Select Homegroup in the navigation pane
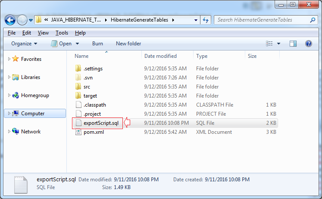Viewport: 322px width, 199px height. 35,95
